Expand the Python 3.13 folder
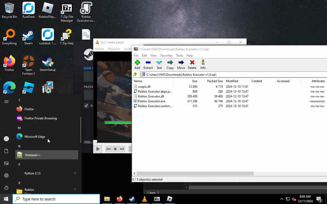The height and width of the screenshot is (204, 327). [46, 173]
